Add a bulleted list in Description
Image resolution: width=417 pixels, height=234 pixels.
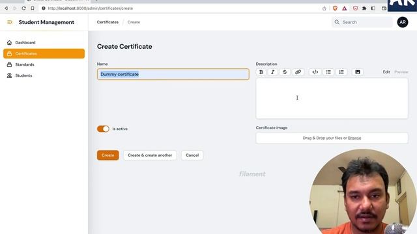coord(328,72)
